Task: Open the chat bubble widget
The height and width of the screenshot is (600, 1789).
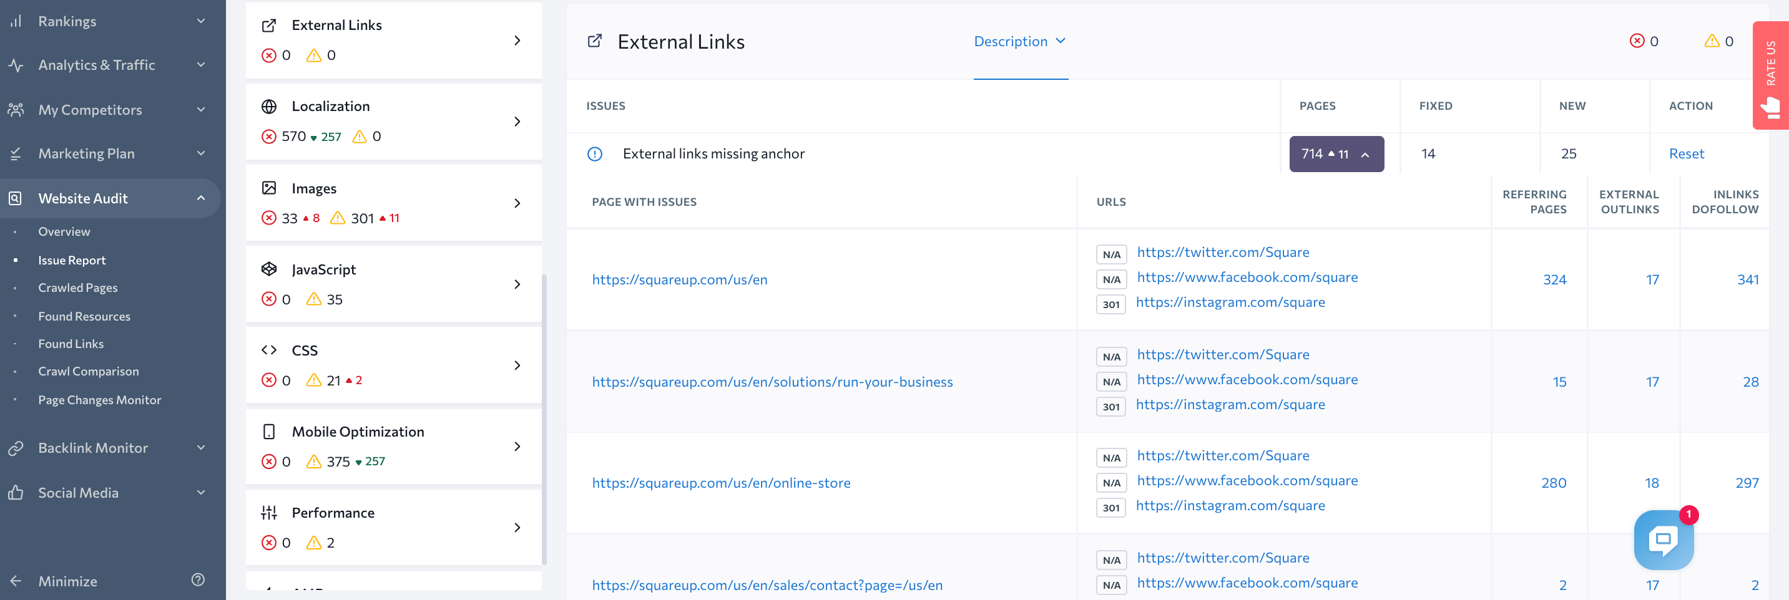Action: tap(1664, 540)
